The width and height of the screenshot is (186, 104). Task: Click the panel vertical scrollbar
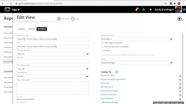(183, 66)
